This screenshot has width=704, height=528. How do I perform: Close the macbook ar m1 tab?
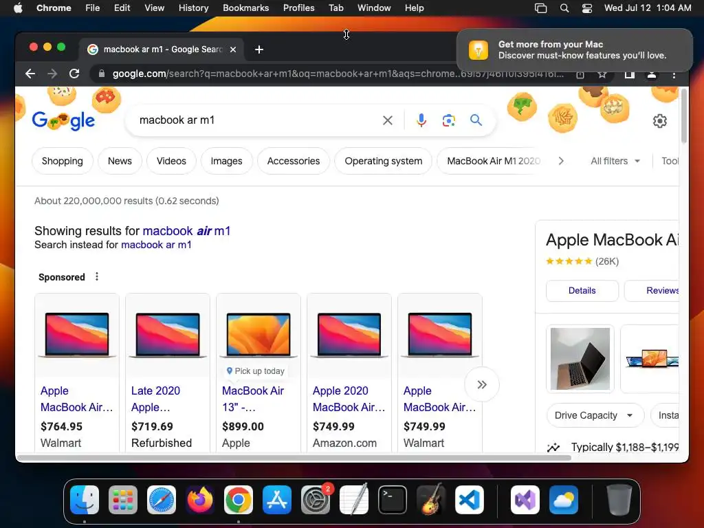click(233, 49)
